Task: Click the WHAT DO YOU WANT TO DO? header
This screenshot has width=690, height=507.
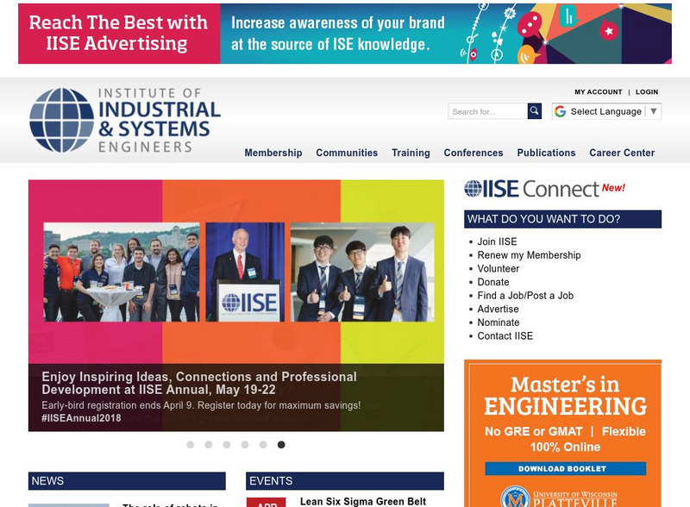Action: (x=562, y=219)
